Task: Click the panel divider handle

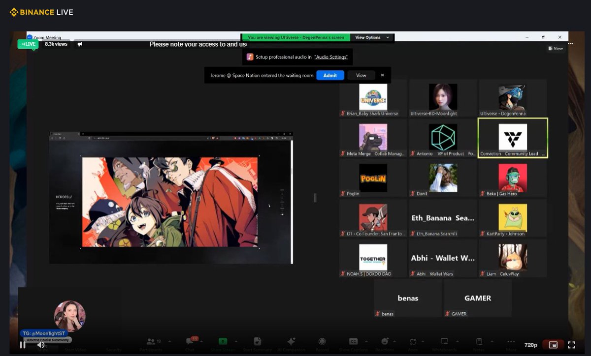Action: [x=315, y=198]
